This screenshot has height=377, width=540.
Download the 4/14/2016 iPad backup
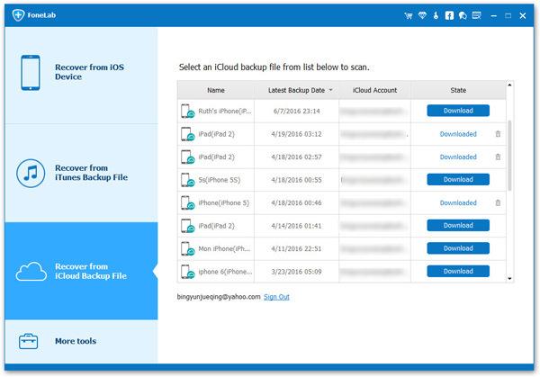pyautogui.click(x=458, y=225)
